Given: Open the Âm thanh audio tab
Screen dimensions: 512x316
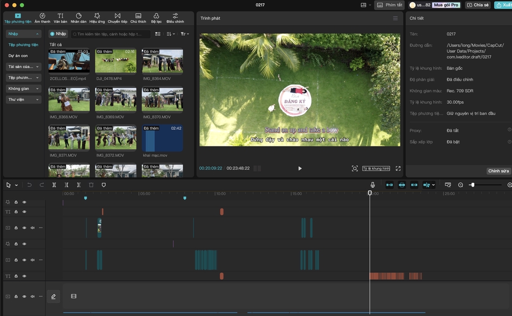Looking at the screenshot, I should [42, 18].
